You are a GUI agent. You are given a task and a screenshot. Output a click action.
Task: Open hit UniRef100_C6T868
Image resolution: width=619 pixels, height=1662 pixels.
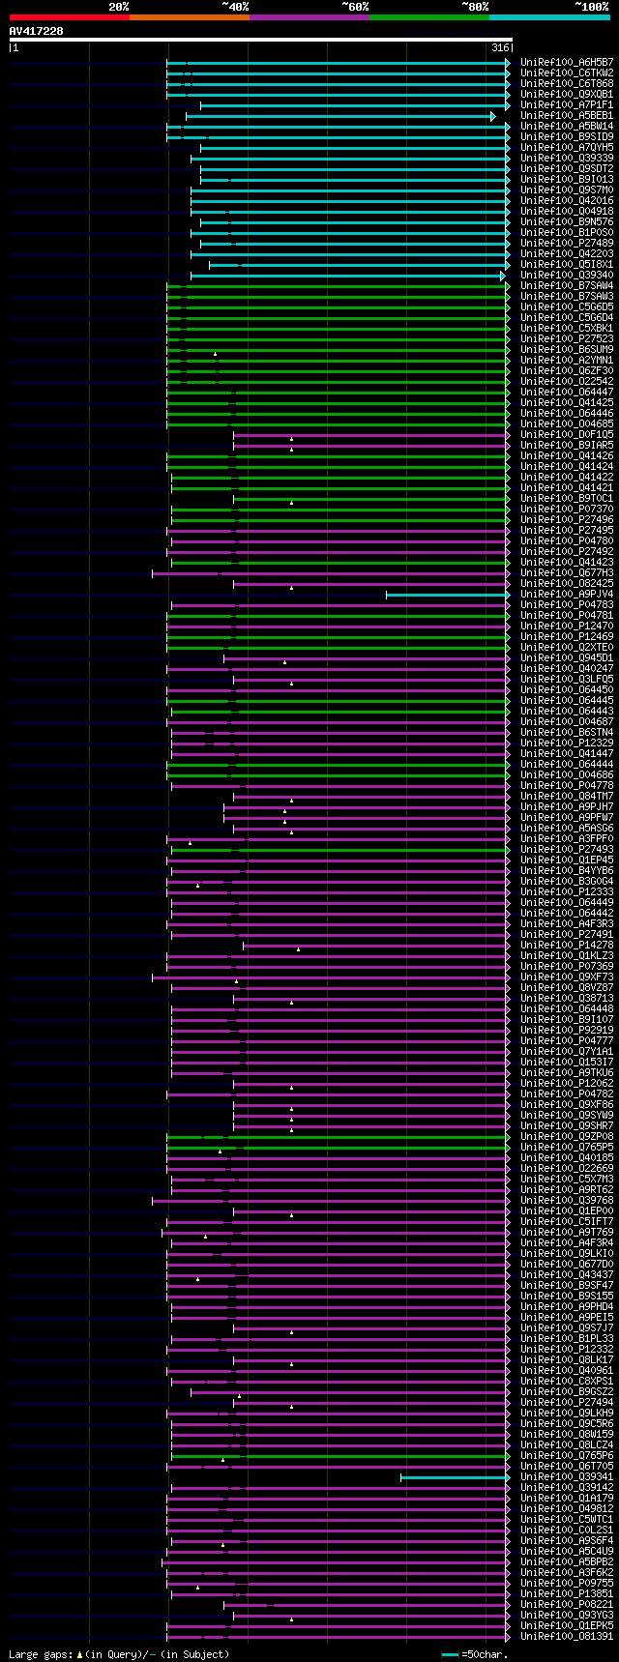click(x=567, y=83)
